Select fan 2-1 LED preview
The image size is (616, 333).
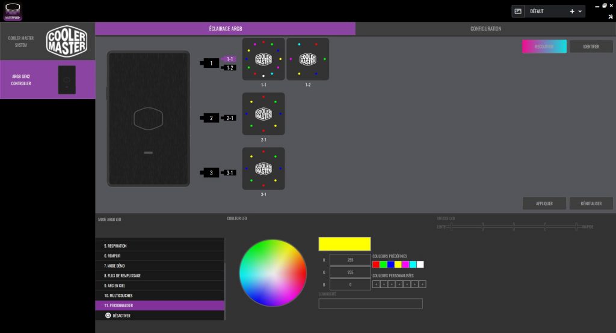pyautogui.click(x=263, y=114)
